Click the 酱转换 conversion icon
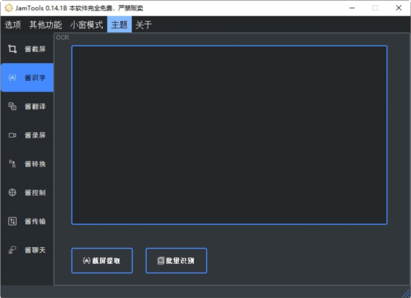 click(12, 164)
